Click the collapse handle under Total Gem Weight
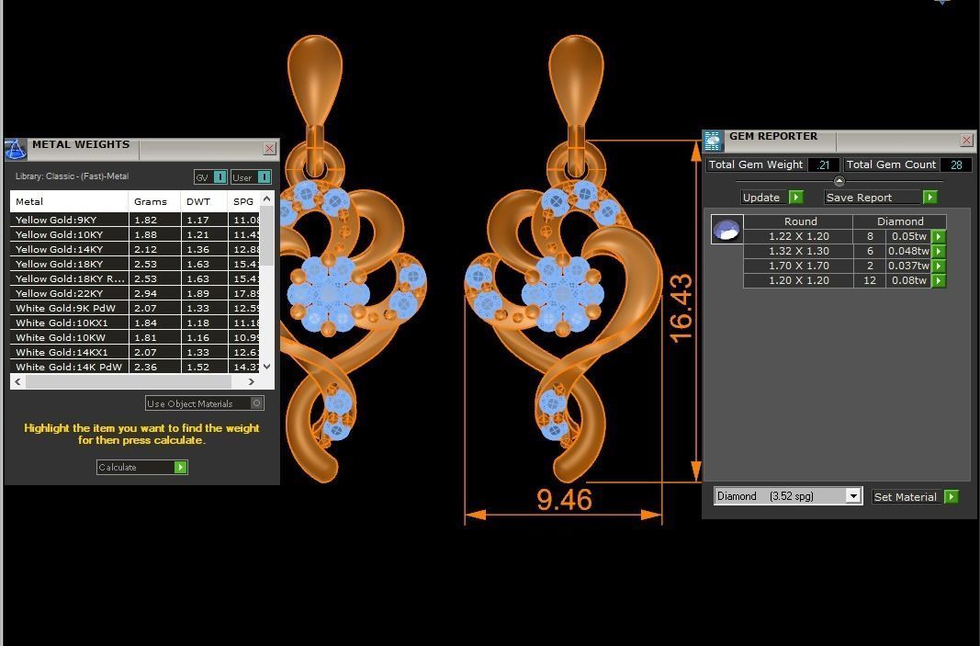980x646 pixels. [839, 181]
